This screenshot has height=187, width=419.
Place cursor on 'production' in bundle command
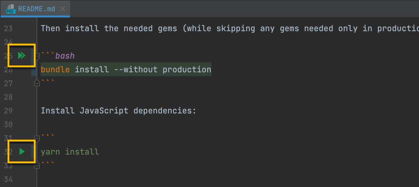(x=187, y=70)
